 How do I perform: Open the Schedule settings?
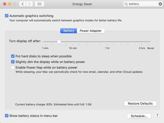139,116
